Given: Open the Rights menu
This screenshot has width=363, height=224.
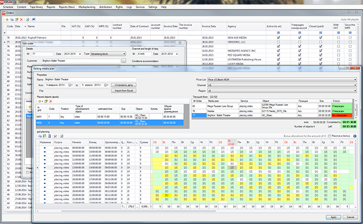Looking at the screenshot, I should pyautogui.click(x=119, y=7).
